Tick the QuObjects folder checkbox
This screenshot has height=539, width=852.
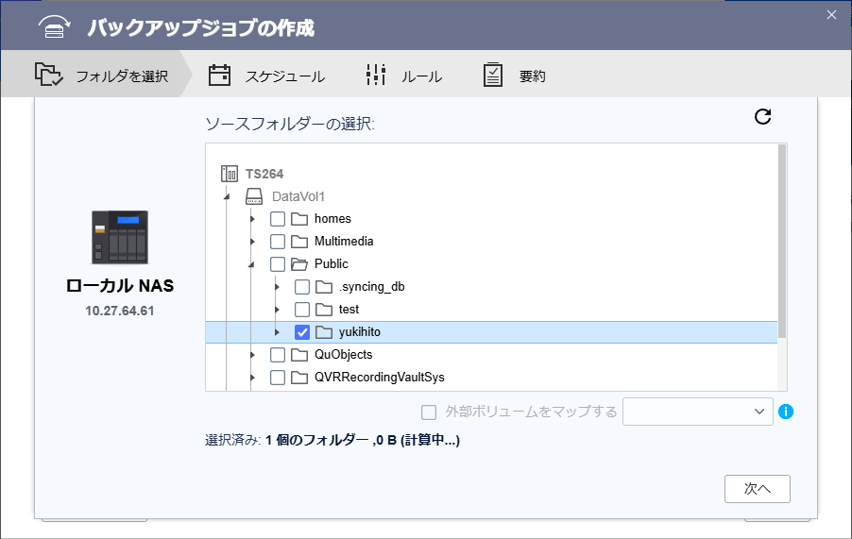pos(278,355)
